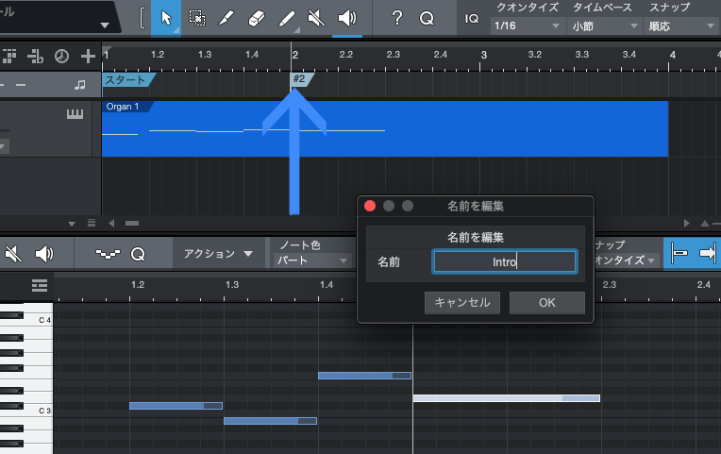Select the Range tool

click(196, 18)
